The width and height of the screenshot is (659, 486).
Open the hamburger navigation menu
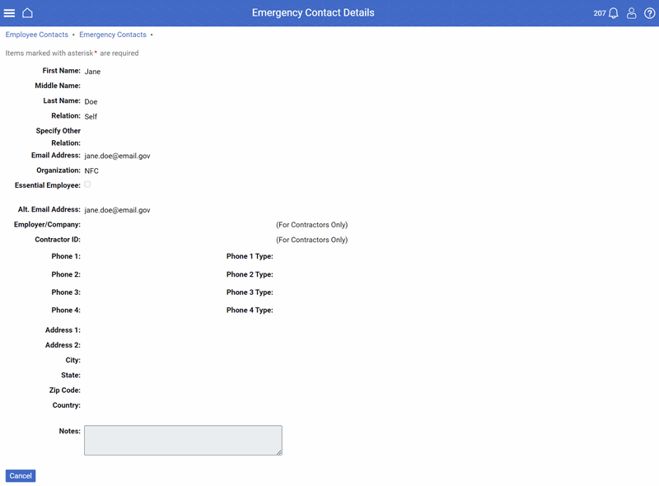9,13
